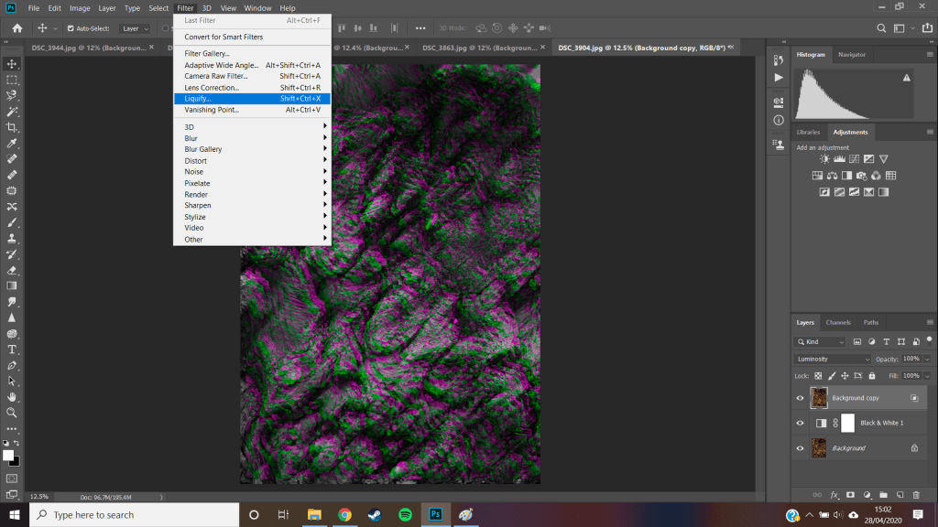The height and width of the screenshot is (527, 938).
Task: Click Filter Gallery menu entry
Action: 207,54
